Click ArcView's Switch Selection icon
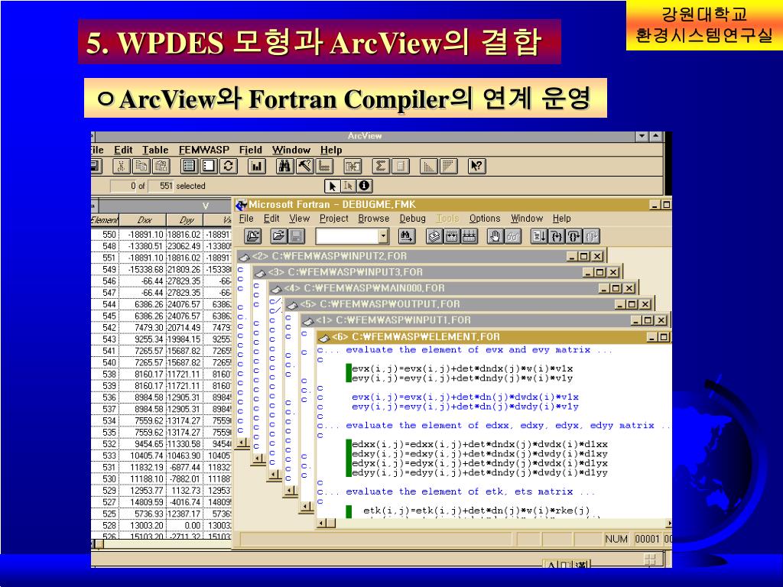Viewport: 783px width, 587px height. coord(228,166)
